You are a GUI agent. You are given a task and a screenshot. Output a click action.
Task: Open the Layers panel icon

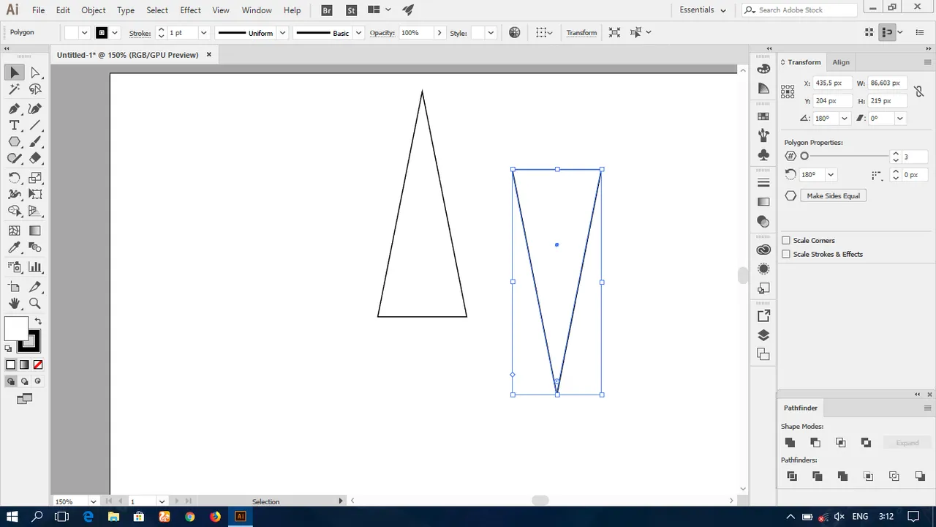click(763, 335)
